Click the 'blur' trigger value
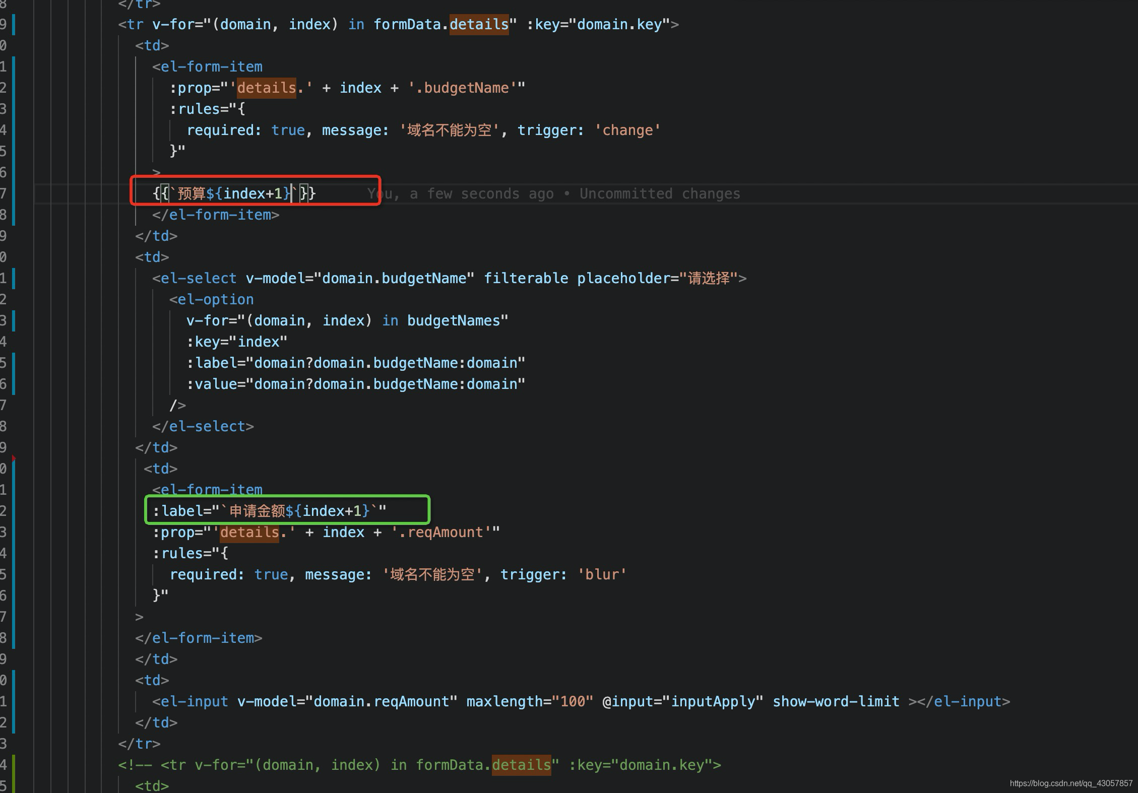Image resolution: width=1138 pixels, height=793 pixels. [602, 575]
